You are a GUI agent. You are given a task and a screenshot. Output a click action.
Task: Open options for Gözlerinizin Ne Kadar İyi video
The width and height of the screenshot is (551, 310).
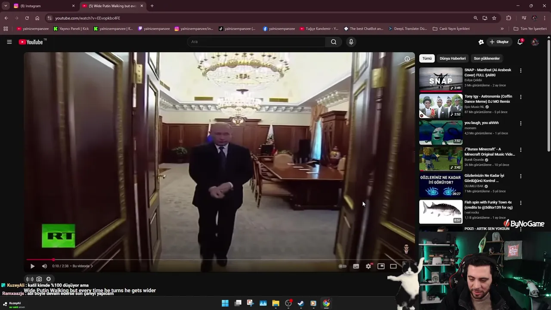(520, 176)
